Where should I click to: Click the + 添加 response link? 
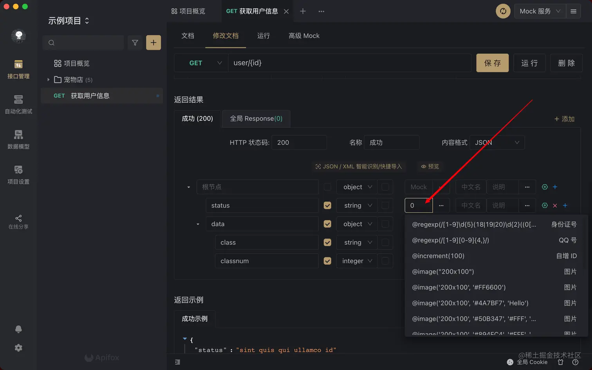(x=564, y=119)
